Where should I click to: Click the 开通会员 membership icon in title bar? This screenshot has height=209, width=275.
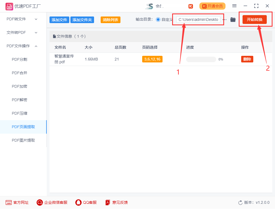point(212,6)
